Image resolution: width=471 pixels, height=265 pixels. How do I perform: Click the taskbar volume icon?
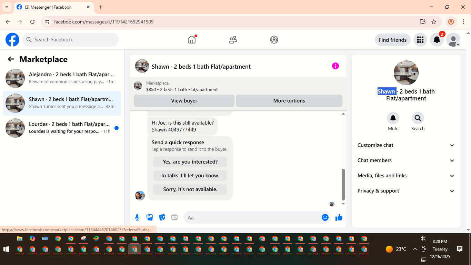[x=423, y=238]
